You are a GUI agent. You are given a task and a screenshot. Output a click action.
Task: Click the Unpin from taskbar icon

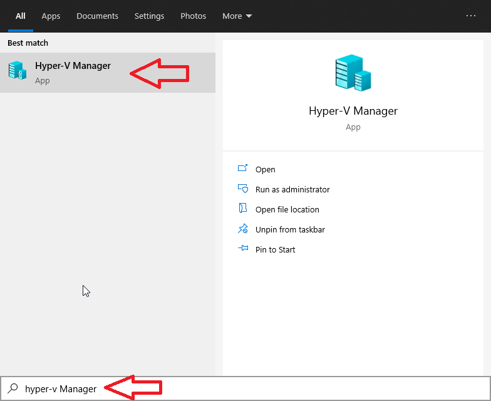tap(243, 229)
